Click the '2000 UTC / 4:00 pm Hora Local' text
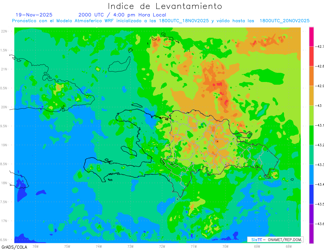 tap(122, 15)
